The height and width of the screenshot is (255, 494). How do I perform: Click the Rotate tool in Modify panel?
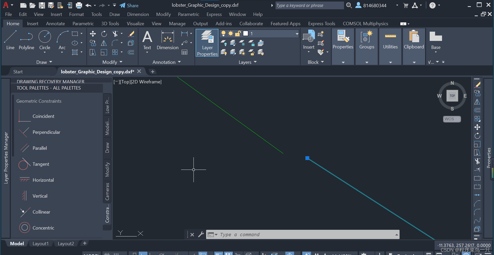[x=104, y=34]
